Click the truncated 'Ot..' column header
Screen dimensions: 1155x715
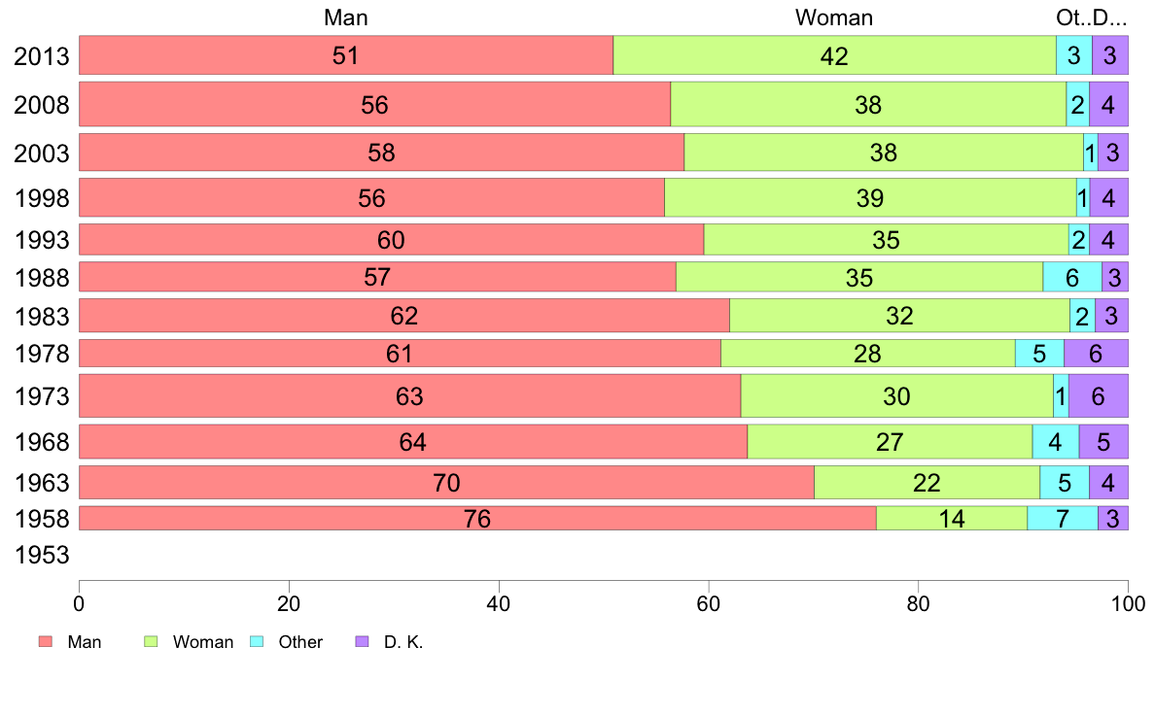point(1070,17)
